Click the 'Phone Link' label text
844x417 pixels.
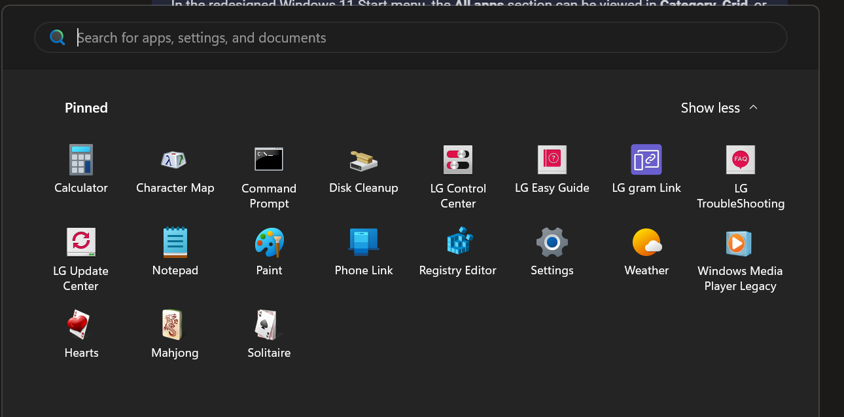click(364, 270)
